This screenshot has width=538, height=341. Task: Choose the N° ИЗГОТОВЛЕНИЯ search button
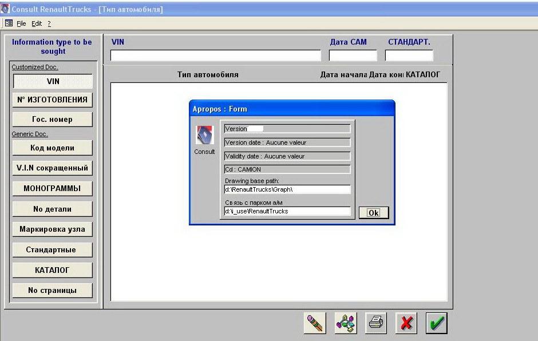coord(53,100)
